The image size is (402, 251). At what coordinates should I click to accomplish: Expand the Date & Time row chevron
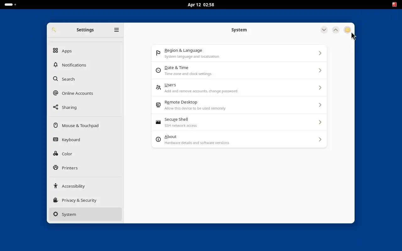coord(320,70)
